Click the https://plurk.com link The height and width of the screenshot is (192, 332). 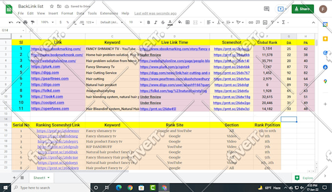pos(45,67)
